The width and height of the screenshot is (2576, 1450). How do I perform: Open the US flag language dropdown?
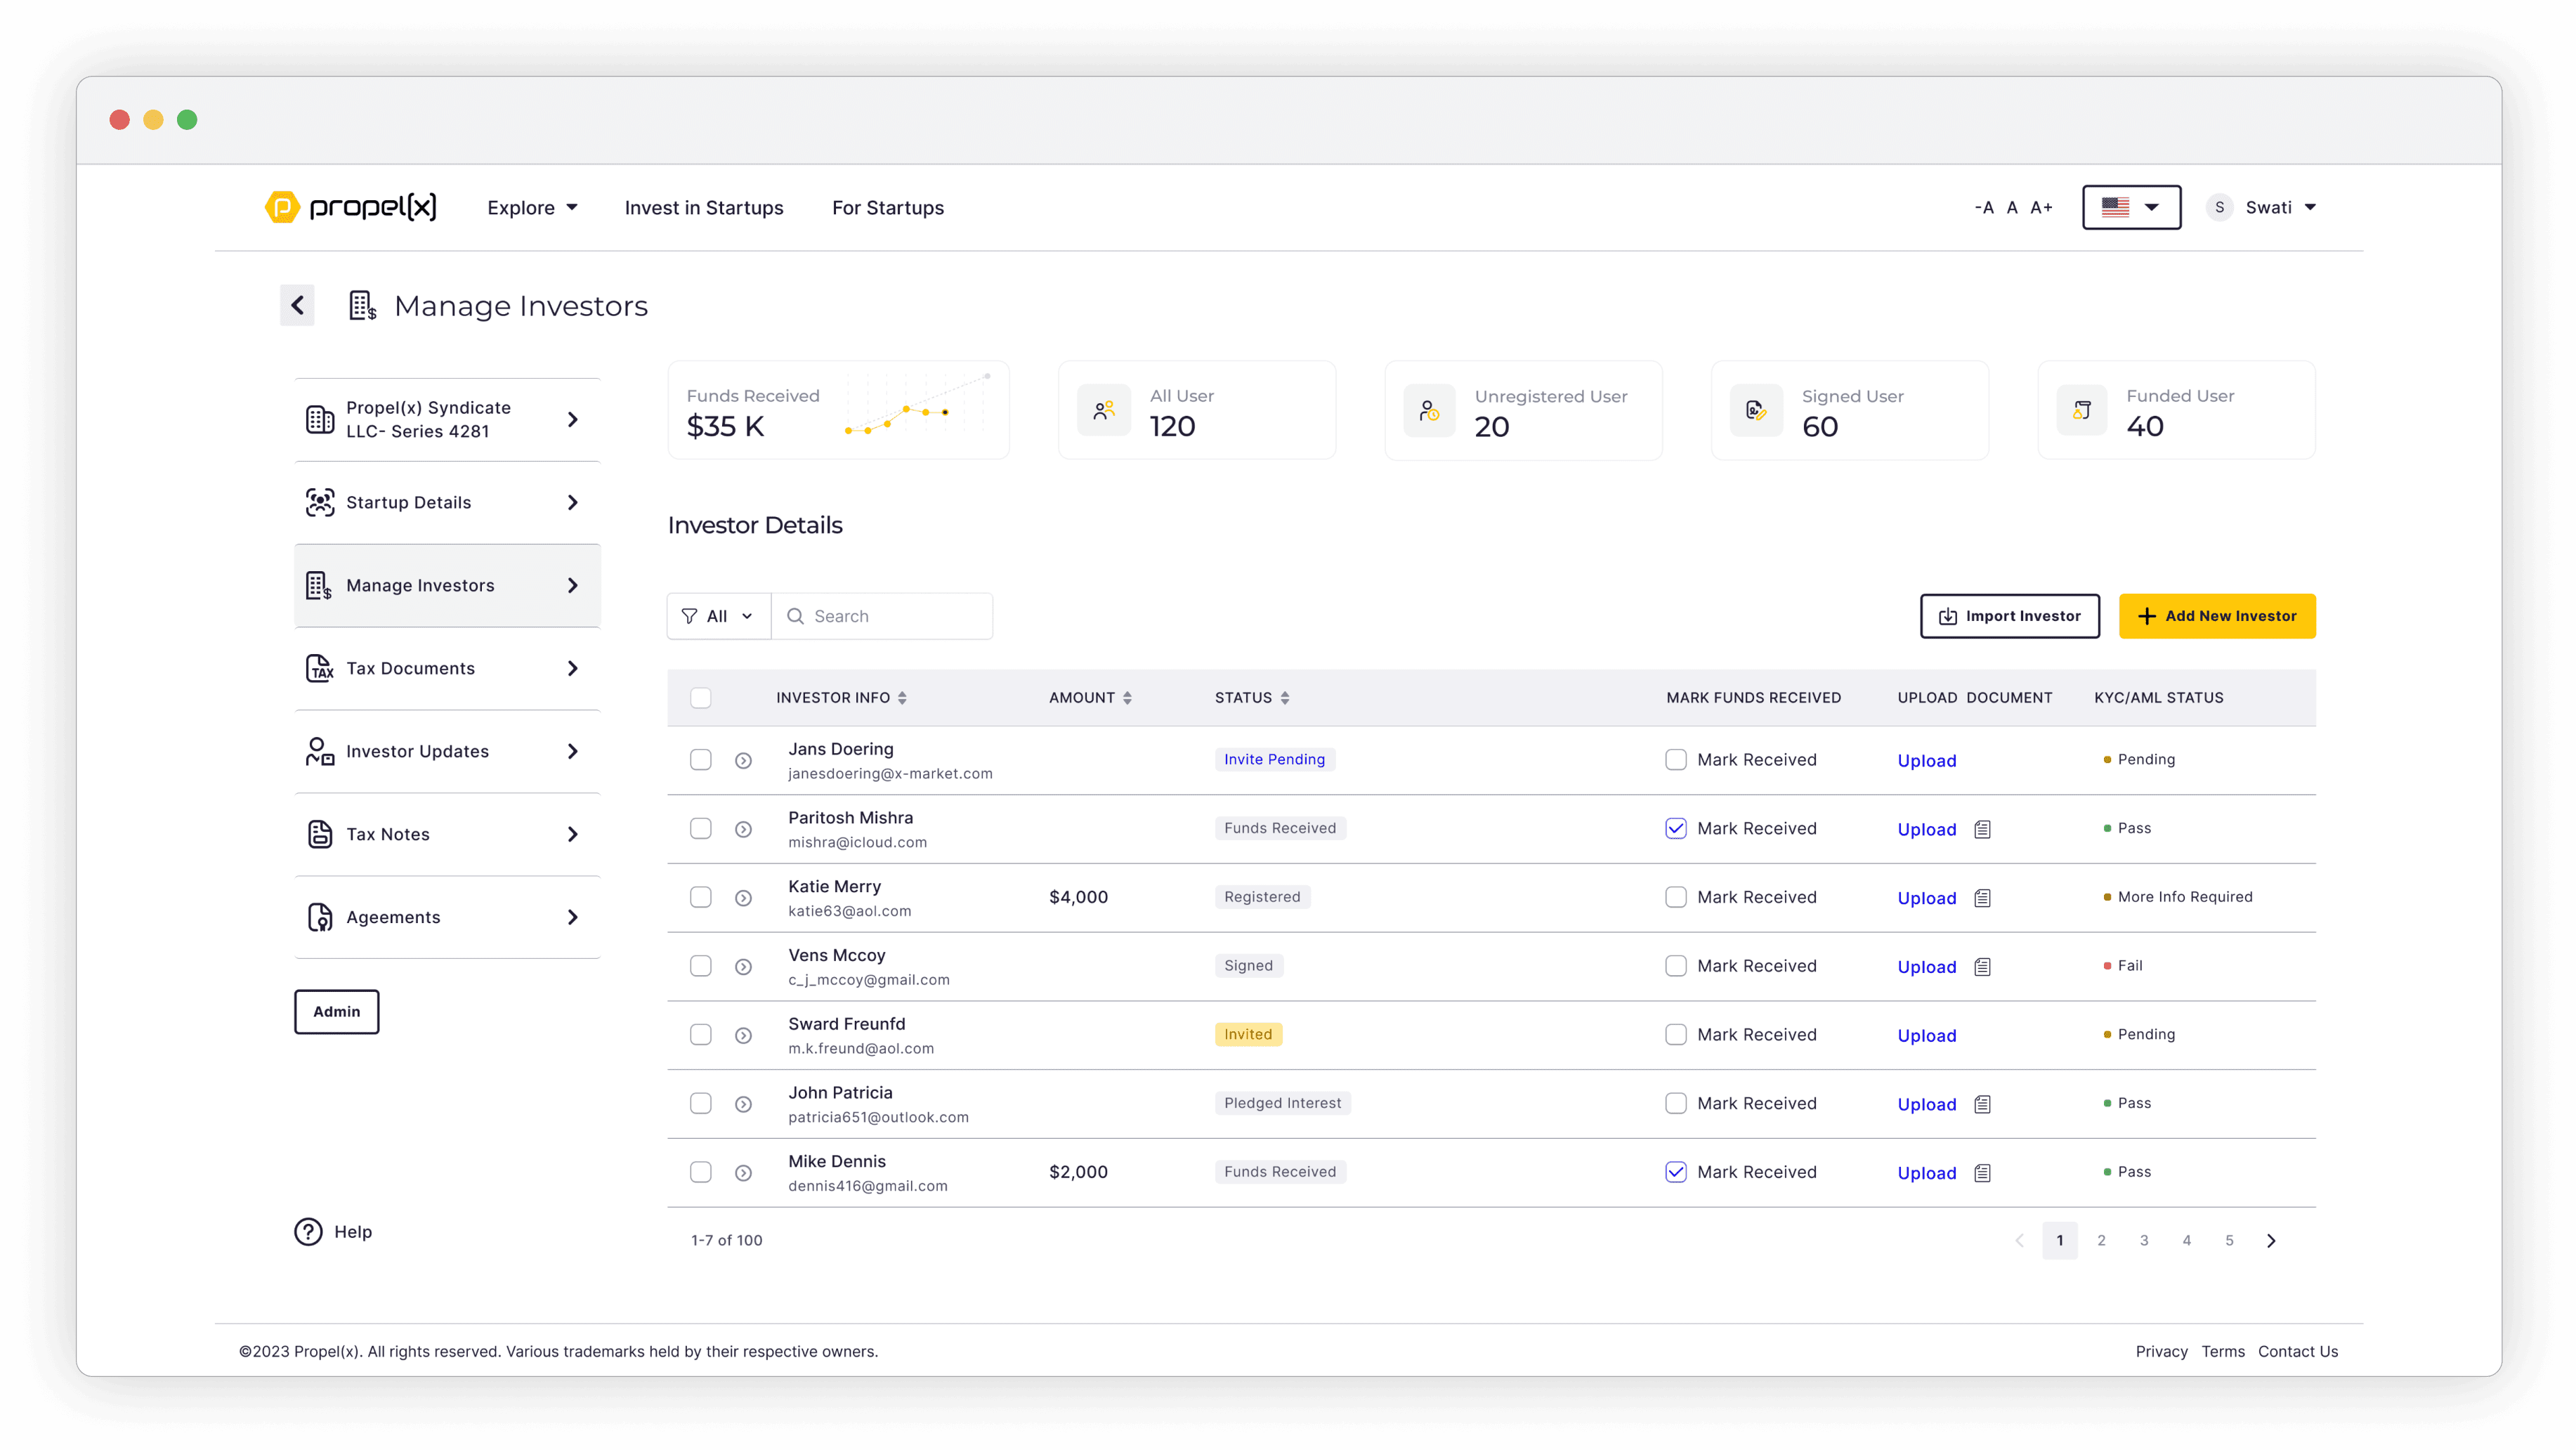coord(2131,207)
